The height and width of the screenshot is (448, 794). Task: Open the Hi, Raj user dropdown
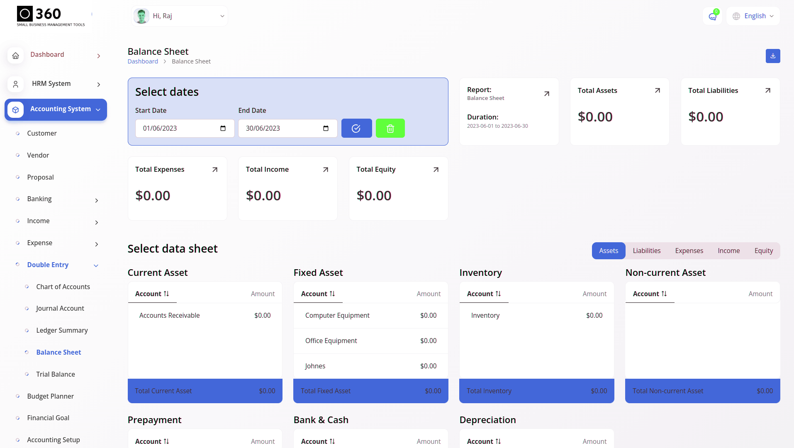[180, 16]
